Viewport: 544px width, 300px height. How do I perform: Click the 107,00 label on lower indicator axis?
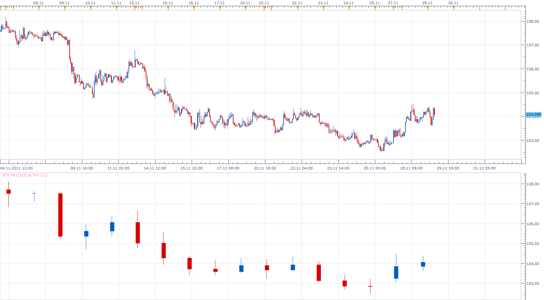click(533, 204)
